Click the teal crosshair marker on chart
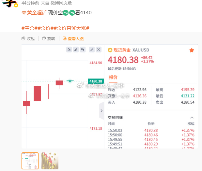 (x=70, y=81)
